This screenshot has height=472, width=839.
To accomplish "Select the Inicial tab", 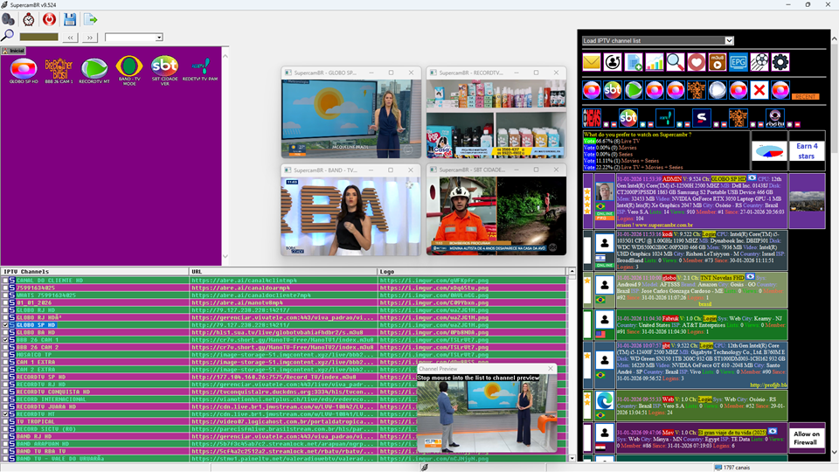I will coord(17,51).
